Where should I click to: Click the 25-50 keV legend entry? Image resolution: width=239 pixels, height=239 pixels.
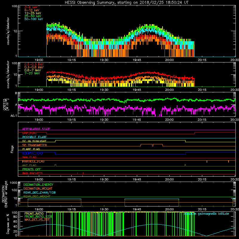click(33, 16)
